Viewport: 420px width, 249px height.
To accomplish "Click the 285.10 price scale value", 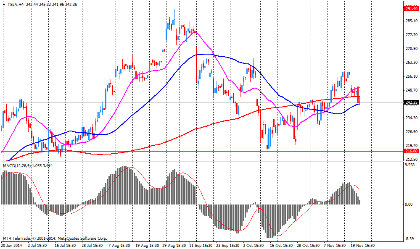I will (412, 21).
